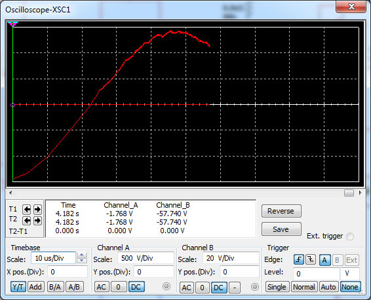Click trigger Level value field

pos(317,274)
